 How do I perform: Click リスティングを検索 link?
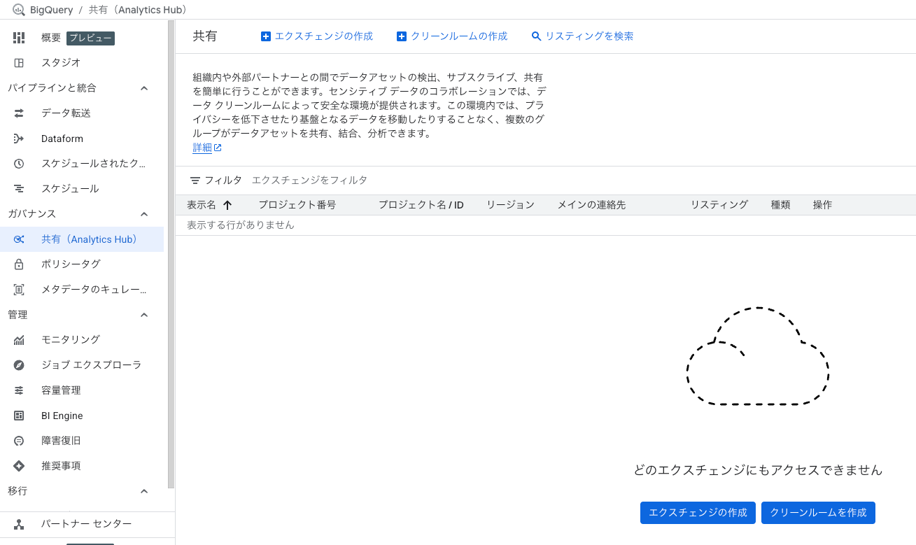pyautogui.click(x=583, y=36)
